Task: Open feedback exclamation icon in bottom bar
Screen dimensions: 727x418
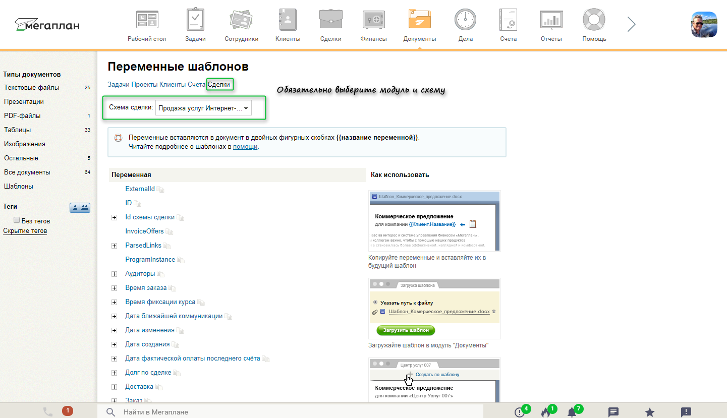Action: (686, 412)
